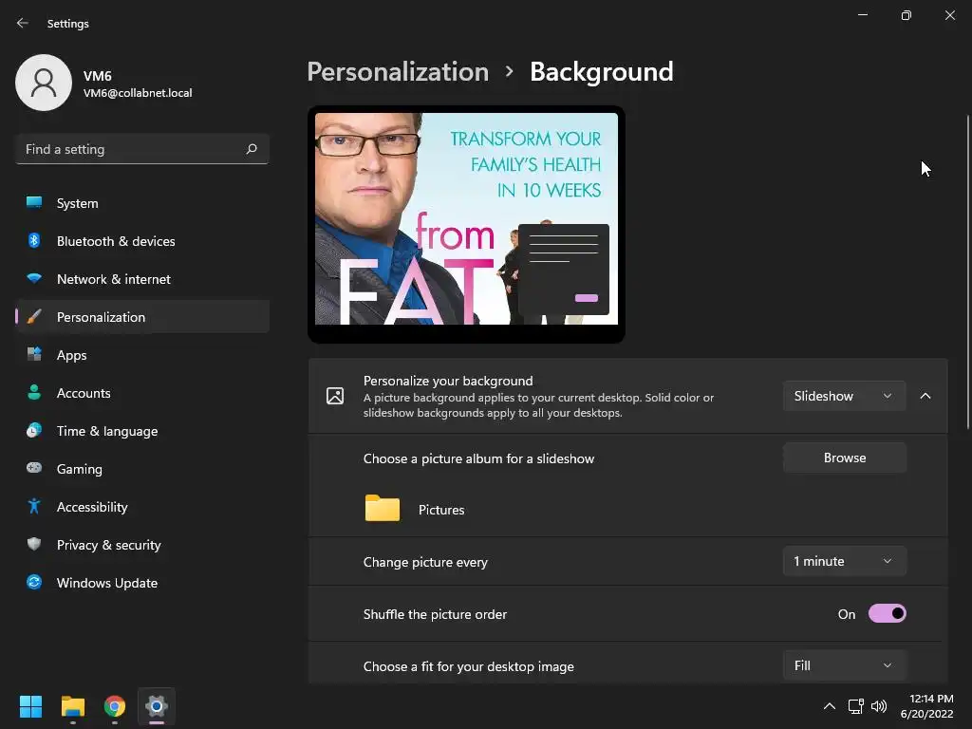
Task: Open the Apps settings page
Action: point(142,355)
